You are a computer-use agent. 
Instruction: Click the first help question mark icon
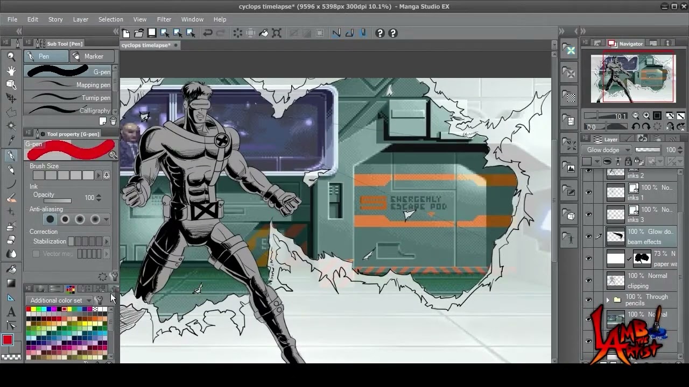pyautogui.click(x=380, y=33)
